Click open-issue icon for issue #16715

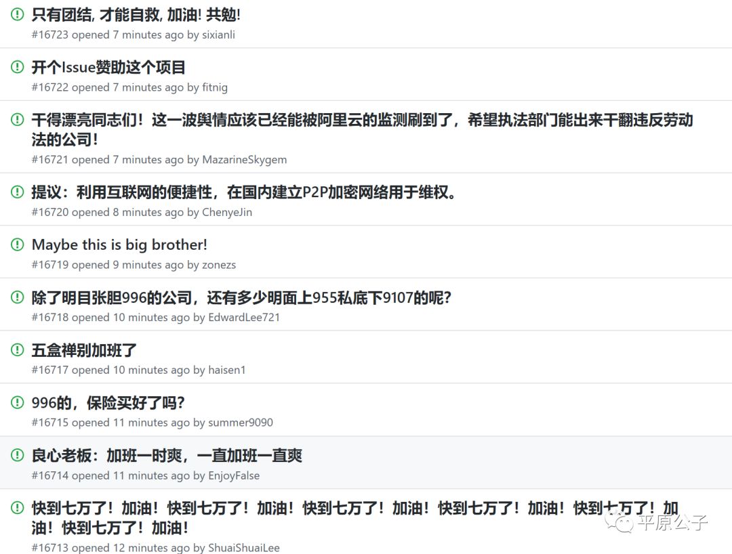(17, 402)
